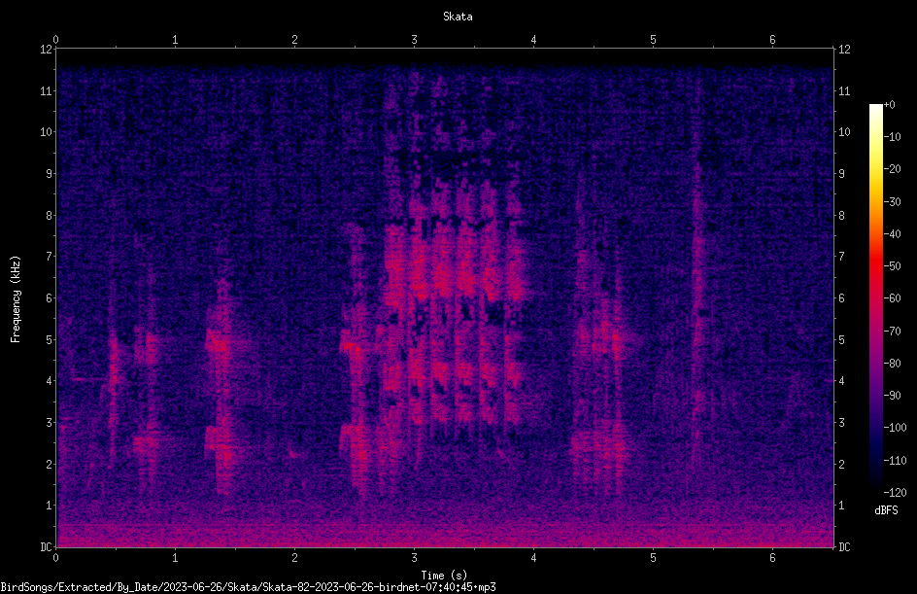The image size is (917, 594).
Task: Click "7" on the left frequency axis
Action: pos(49,257)
